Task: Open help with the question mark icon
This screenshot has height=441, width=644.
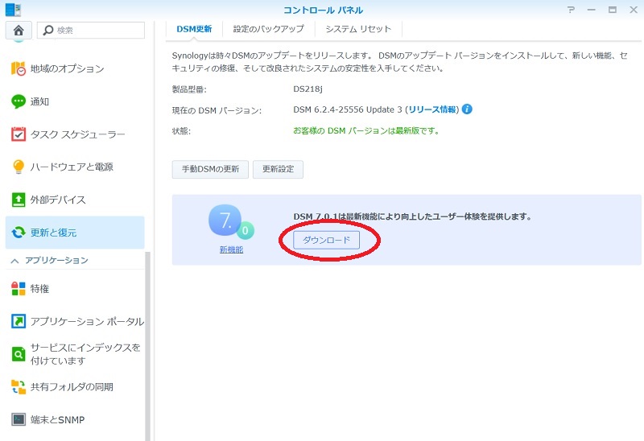Action: 571,10
